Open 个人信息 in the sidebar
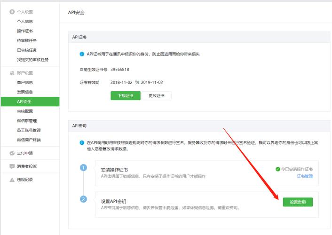This screenshot has width=332, height=235. [25, 21]
